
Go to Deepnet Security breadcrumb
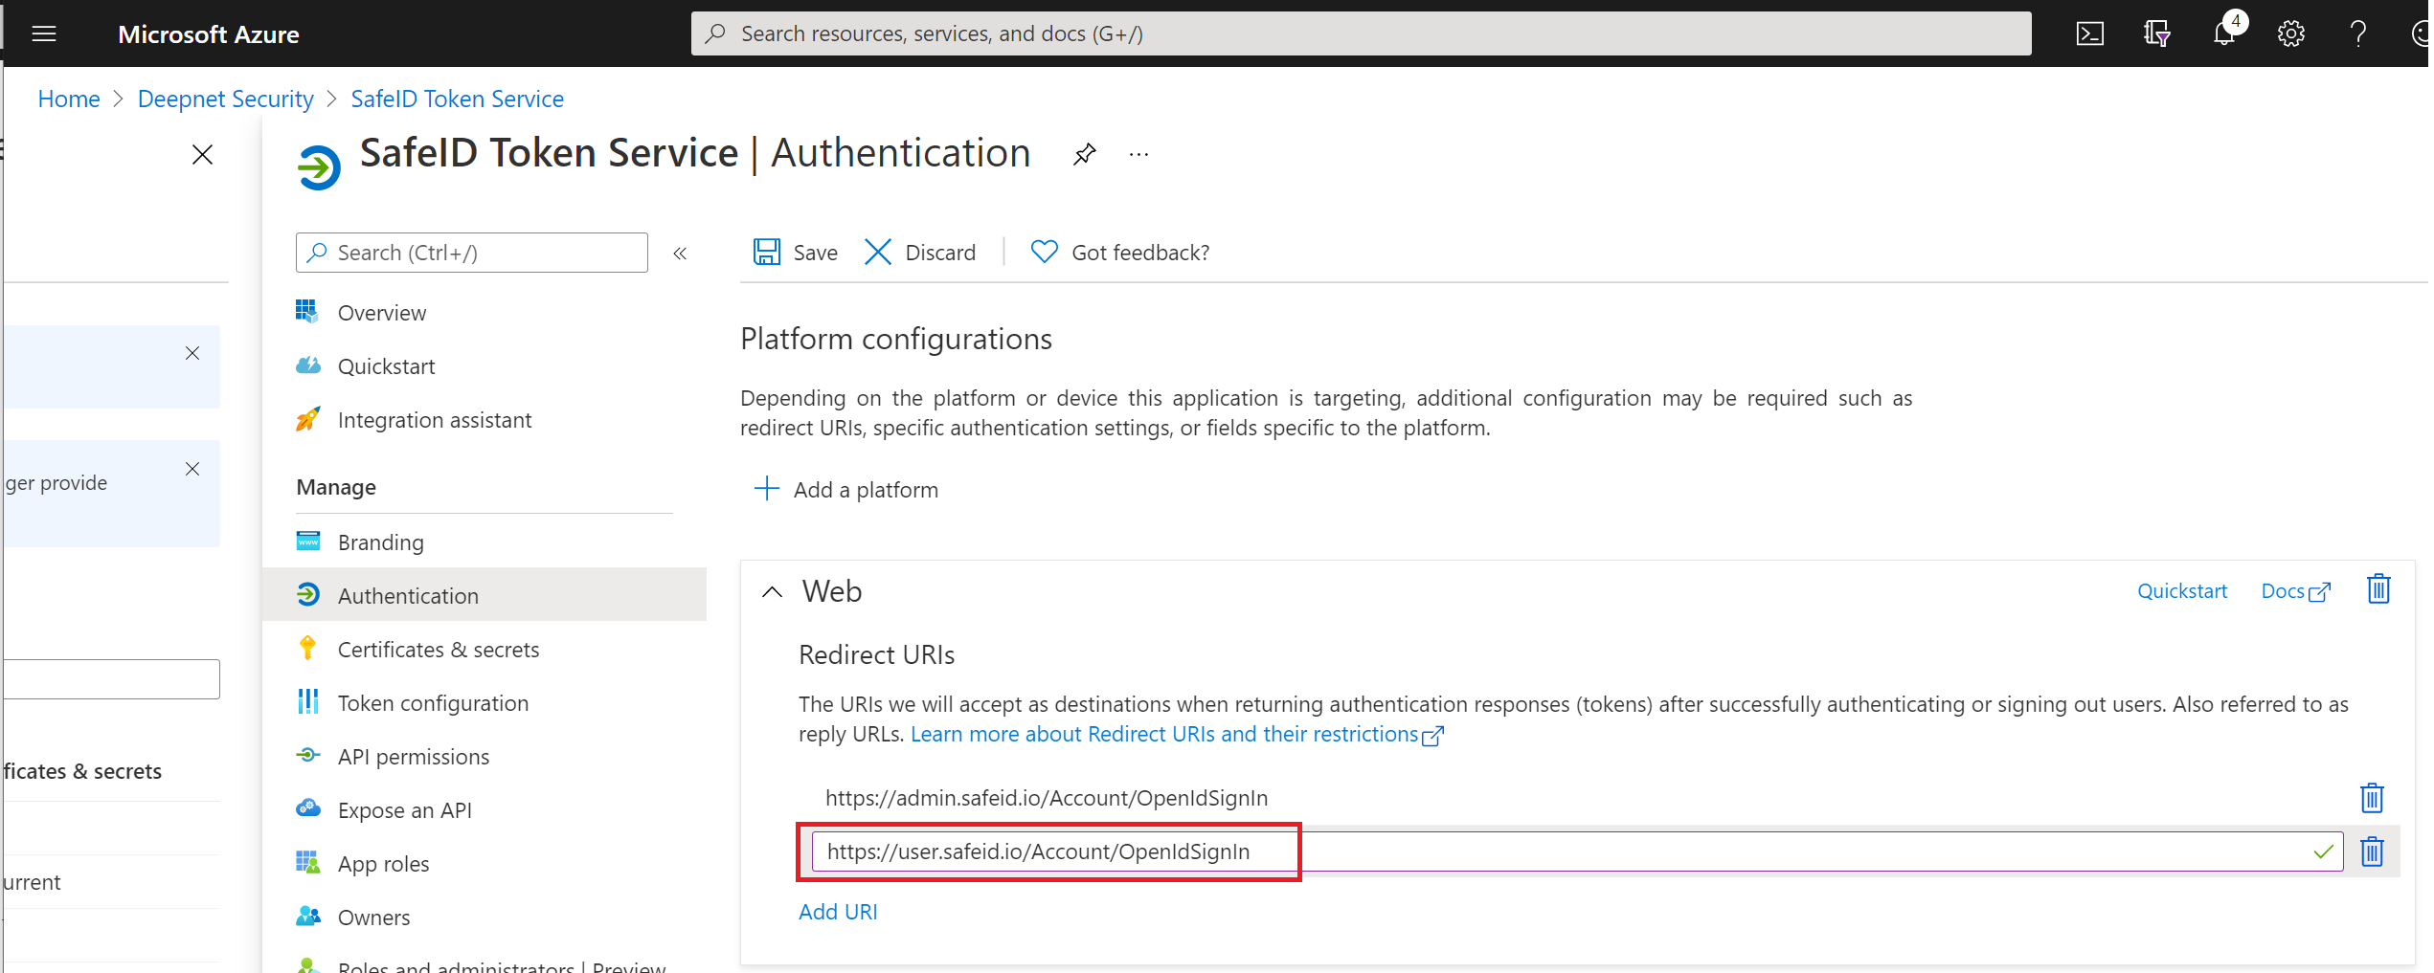coord(225,100)
